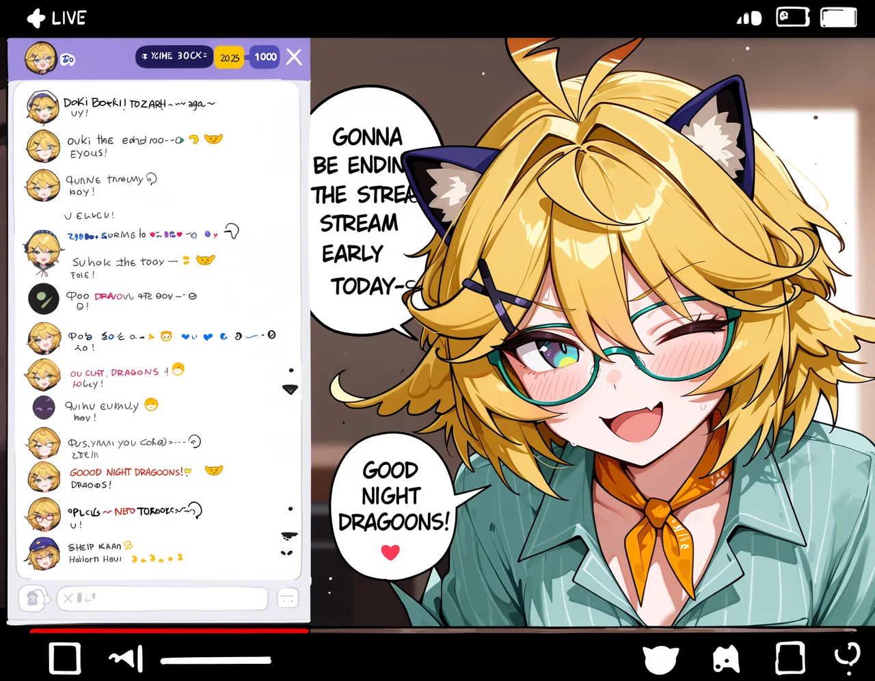Click the dark green round avatar in chat
Screen dimensions: 875x681
[x=44, y=299]
